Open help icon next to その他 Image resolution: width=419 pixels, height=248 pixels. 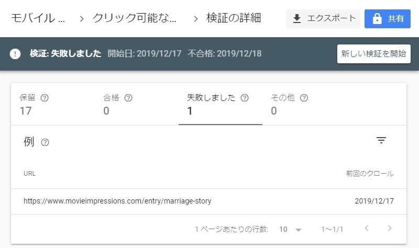pos(304,98)
